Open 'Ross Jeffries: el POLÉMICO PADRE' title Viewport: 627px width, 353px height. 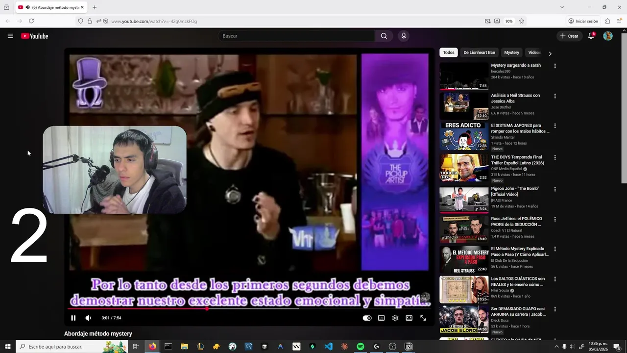516,222
